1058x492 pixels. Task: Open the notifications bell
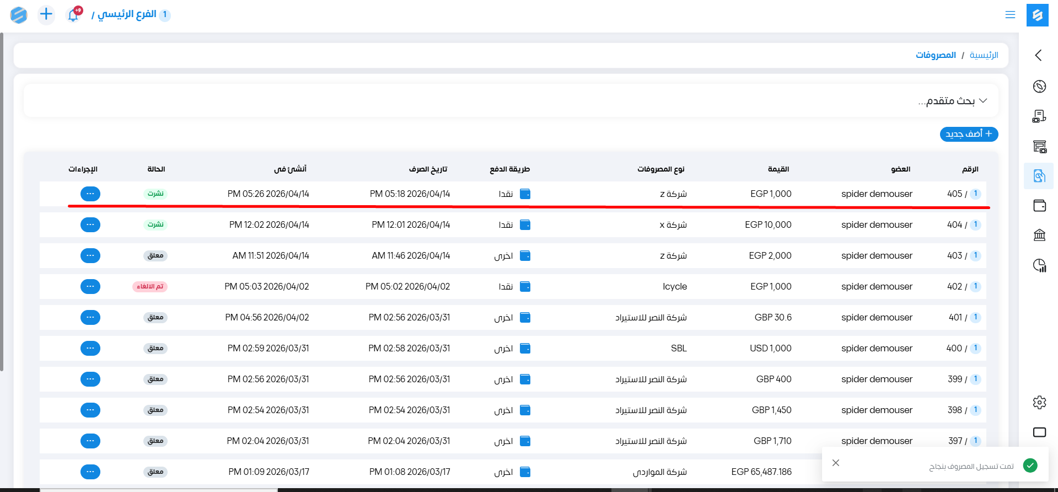tap(73, 15)
